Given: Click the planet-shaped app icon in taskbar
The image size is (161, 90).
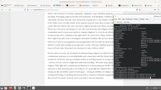Looking at the screenshot, I should (x=24, y=88).
